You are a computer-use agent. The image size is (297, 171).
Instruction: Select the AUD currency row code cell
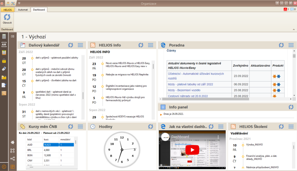(x=35, y=145)
